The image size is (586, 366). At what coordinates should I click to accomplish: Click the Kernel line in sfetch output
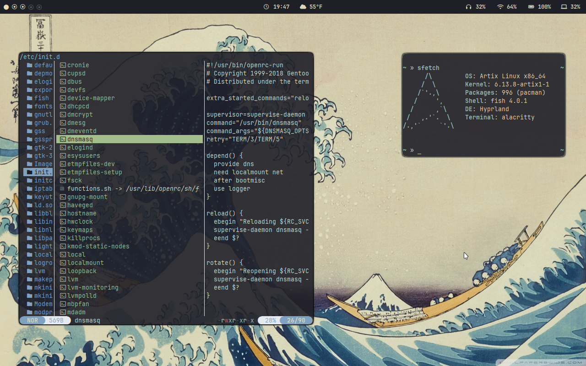click(x=507, y=84)
